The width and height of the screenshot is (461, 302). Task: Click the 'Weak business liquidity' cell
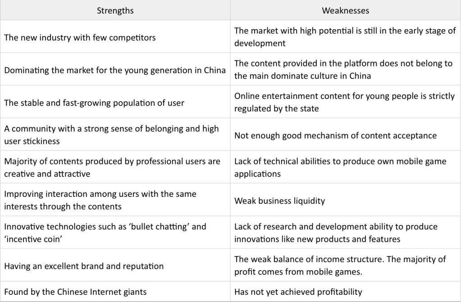(279, 200)
